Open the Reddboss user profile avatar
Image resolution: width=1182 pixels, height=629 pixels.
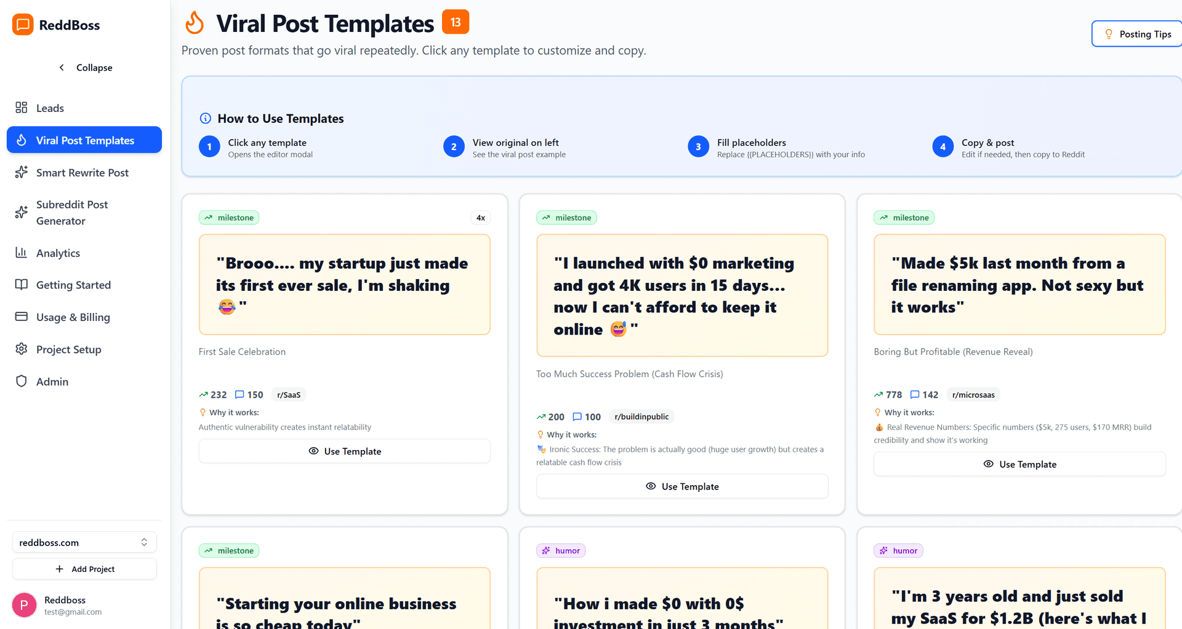(x=23, y=605)
